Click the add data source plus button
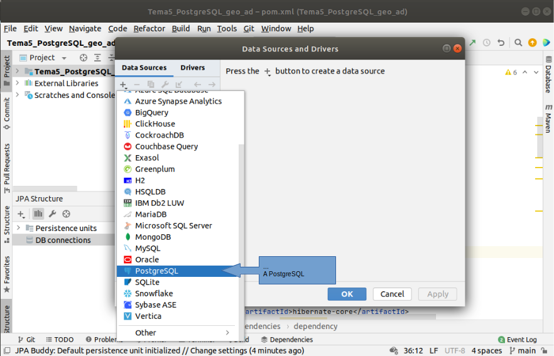 pyautogui.click(x=123, y=85)
